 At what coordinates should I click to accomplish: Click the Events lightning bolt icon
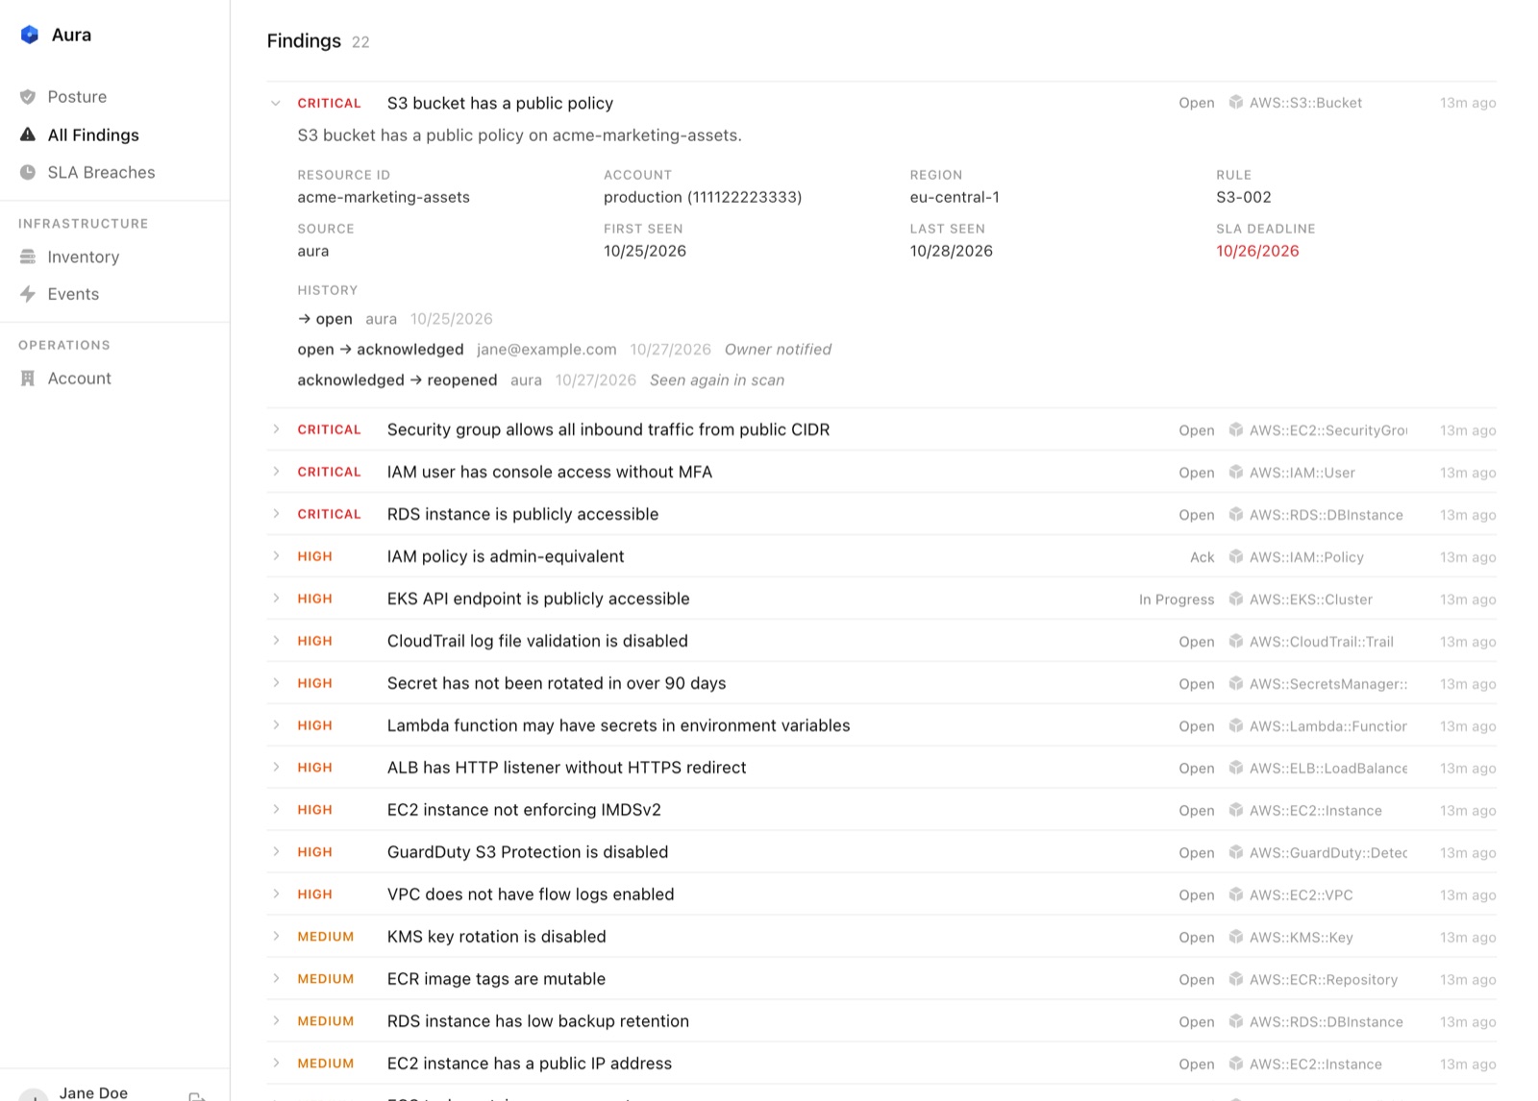point(28,294)
